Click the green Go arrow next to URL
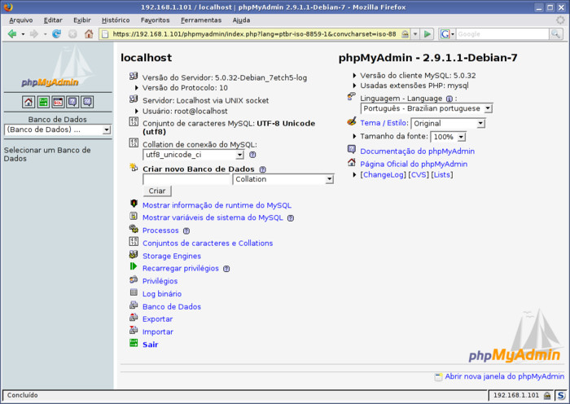 click(x=427, y=34)
